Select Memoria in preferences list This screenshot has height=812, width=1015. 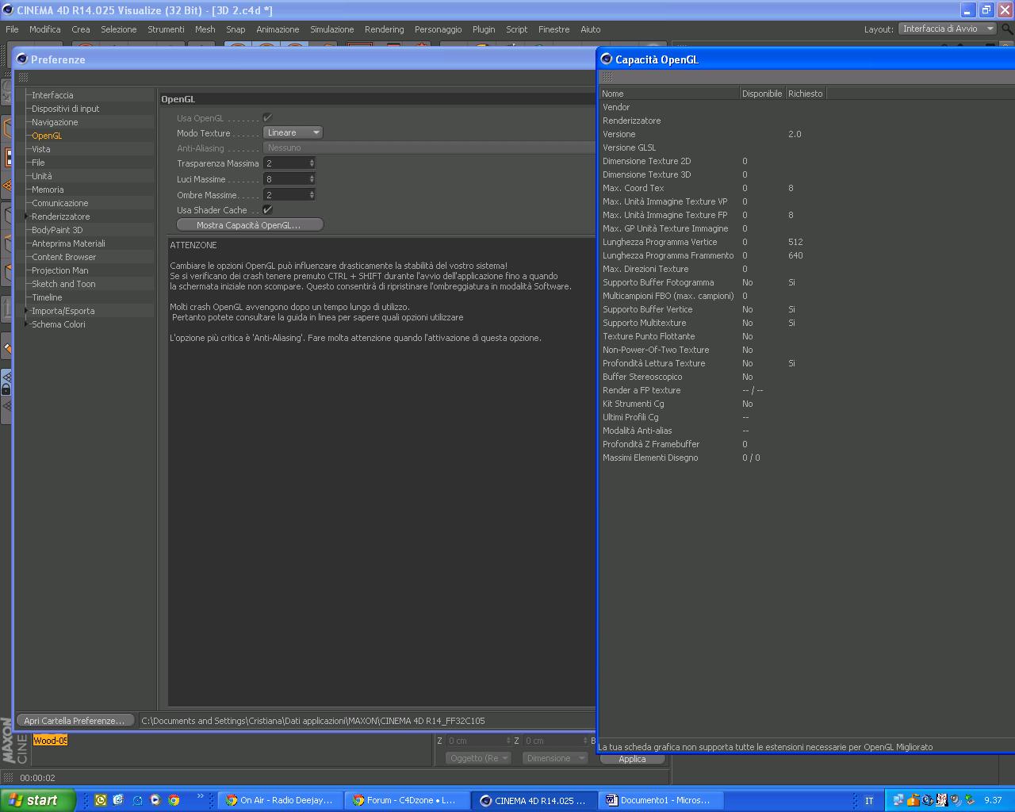click(48, 190)
